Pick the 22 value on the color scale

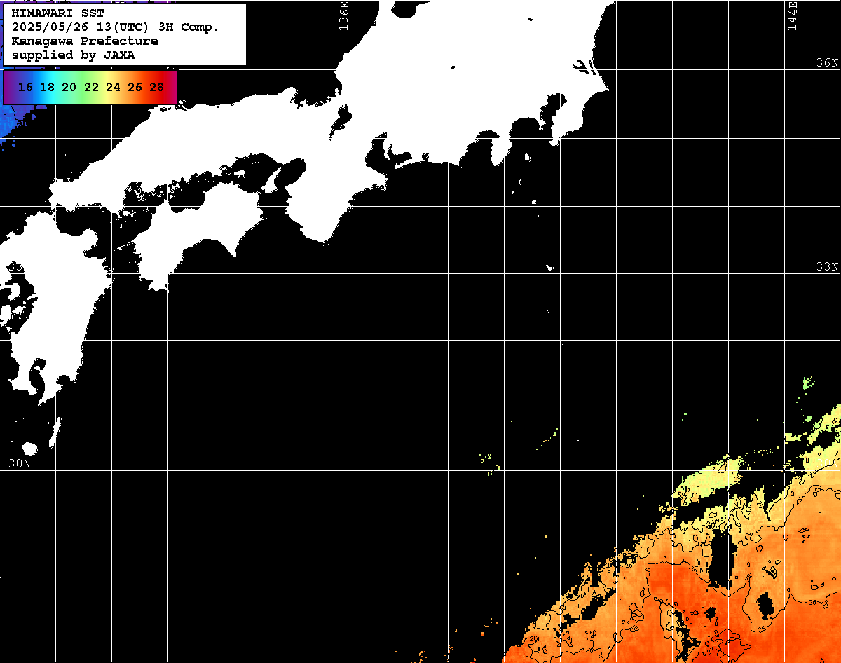(x=91, y=88)
